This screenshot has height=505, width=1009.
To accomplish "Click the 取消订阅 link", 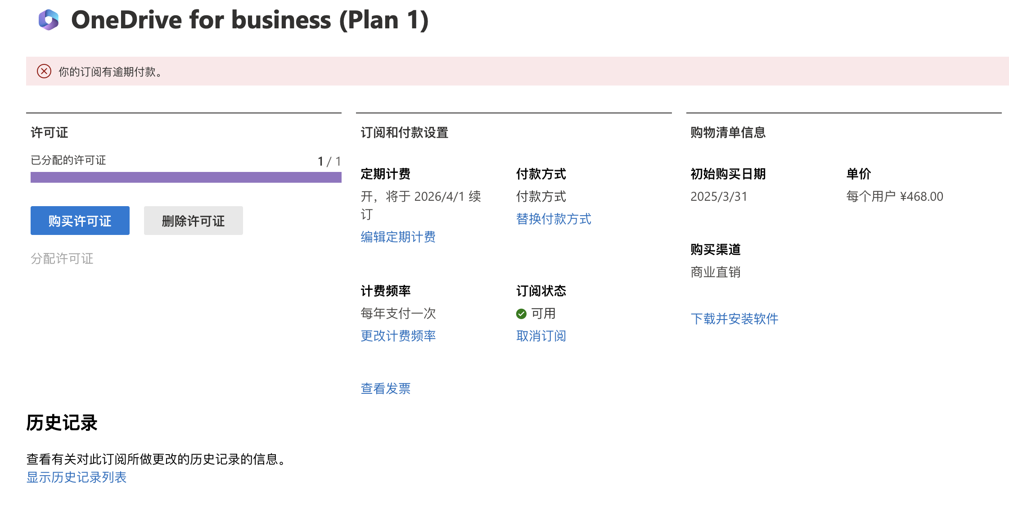I will 541,336.
